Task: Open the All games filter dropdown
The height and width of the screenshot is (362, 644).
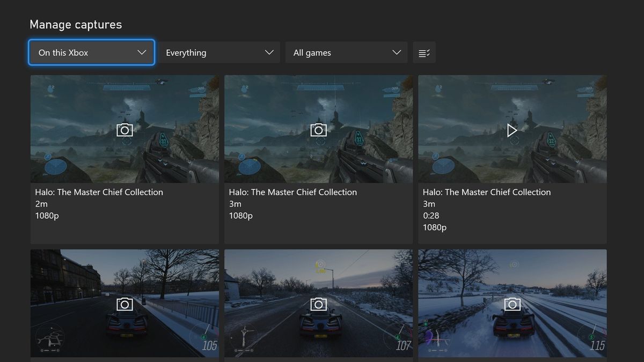Action: click(346, 52)
